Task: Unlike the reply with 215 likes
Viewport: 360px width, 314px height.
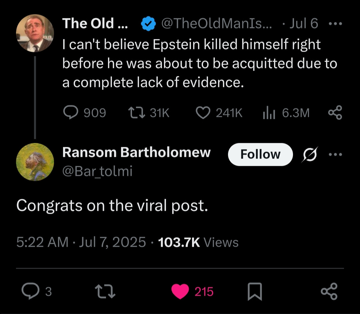Action: [180, 292]
